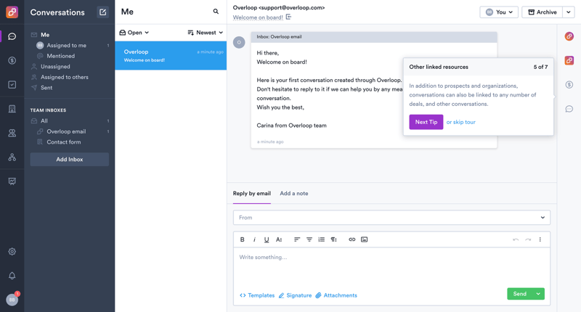Open linked prospects icon in right sidebar
The width and height of the screenshot is (581, 312).
[569, 36]
